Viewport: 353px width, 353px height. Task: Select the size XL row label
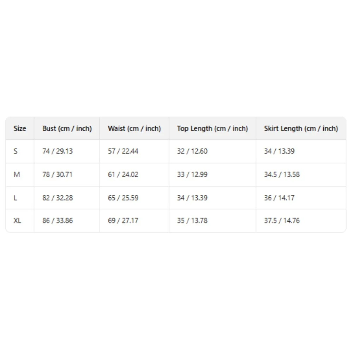point(17,221)
